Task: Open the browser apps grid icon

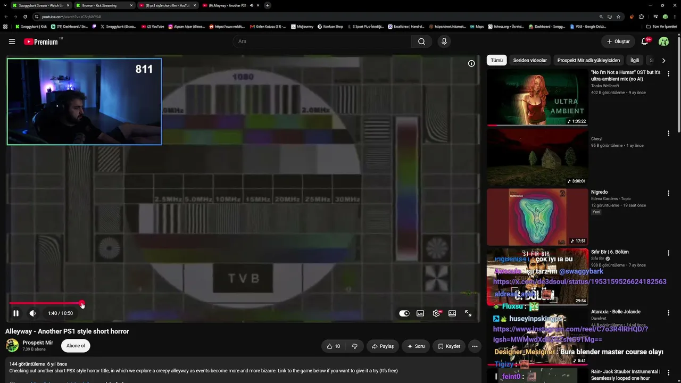Action: tap(5, 26)
